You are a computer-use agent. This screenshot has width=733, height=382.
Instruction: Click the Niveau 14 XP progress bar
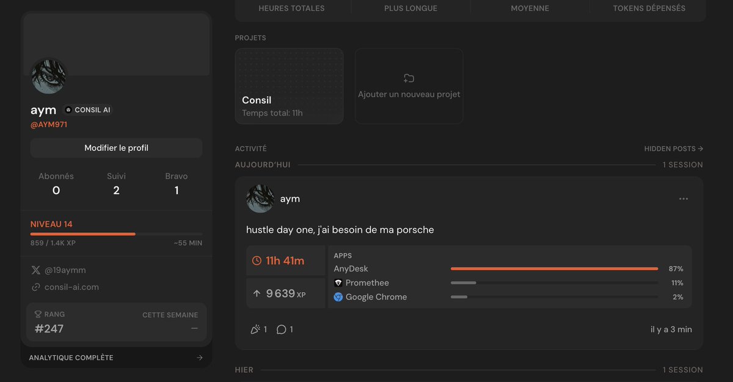coord(116,234)
